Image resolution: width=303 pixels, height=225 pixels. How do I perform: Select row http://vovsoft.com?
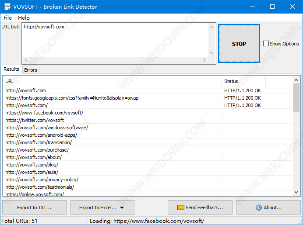point(148,90)
